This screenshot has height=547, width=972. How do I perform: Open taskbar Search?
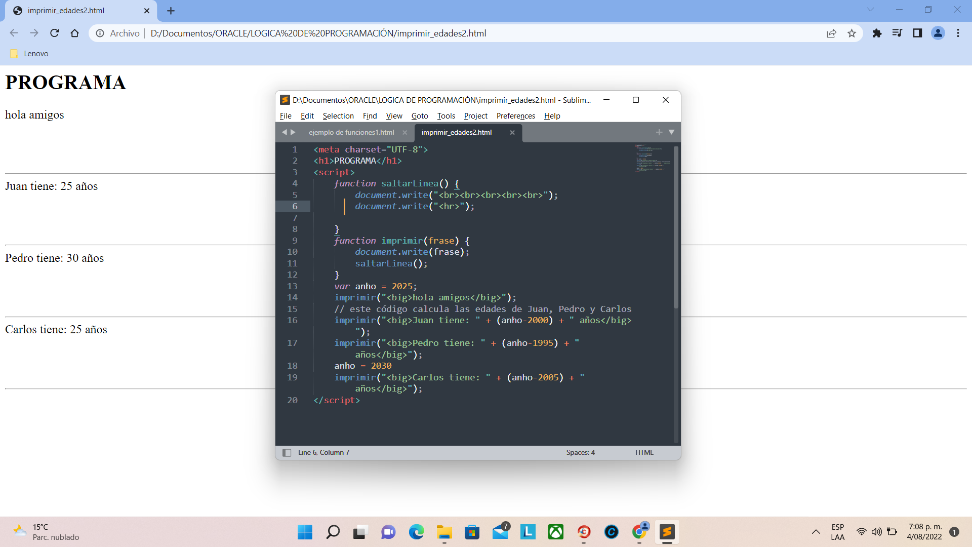[333, 532]
